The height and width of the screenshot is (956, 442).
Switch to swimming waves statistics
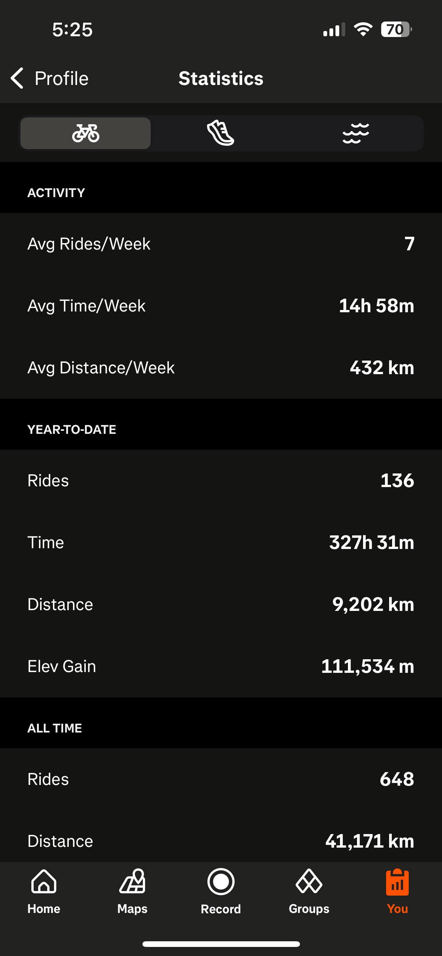[355, 133]
